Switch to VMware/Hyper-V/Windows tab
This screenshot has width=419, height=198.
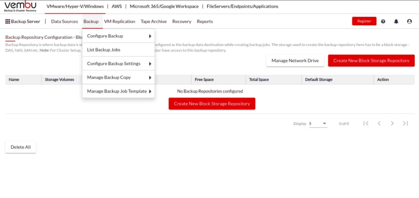tap(75, 6)
